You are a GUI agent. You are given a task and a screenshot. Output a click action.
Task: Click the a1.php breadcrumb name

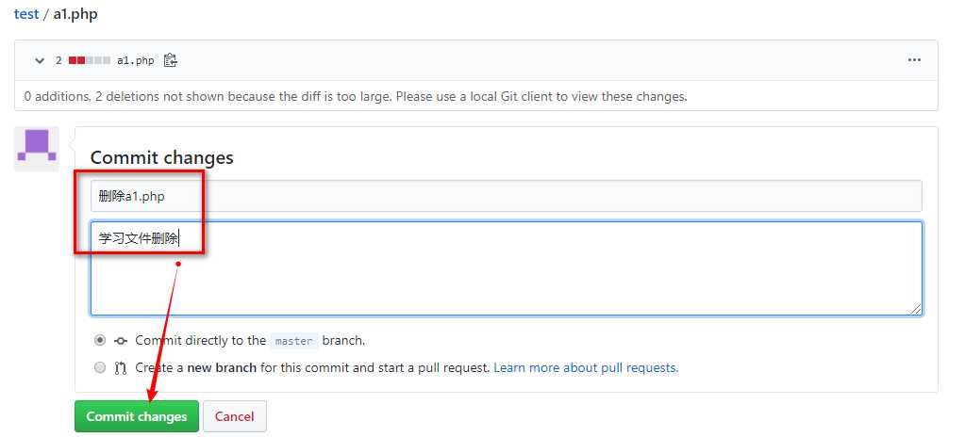pos(75,14)
